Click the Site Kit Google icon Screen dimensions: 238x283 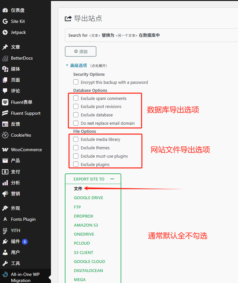click(5, 21)
